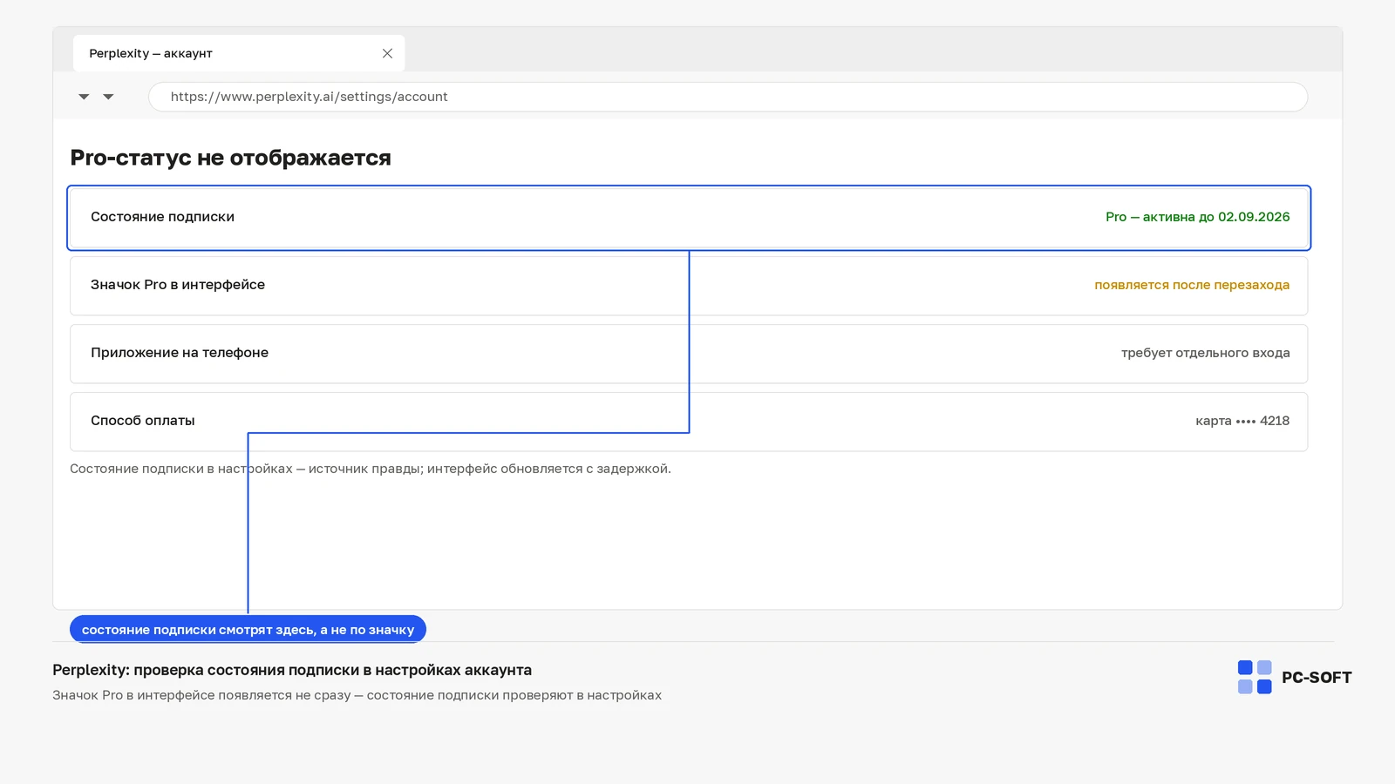This screenshot has width=1395, height=784.
Task: Click the blue callout about состояние подписки
Action: pos(248,629)
